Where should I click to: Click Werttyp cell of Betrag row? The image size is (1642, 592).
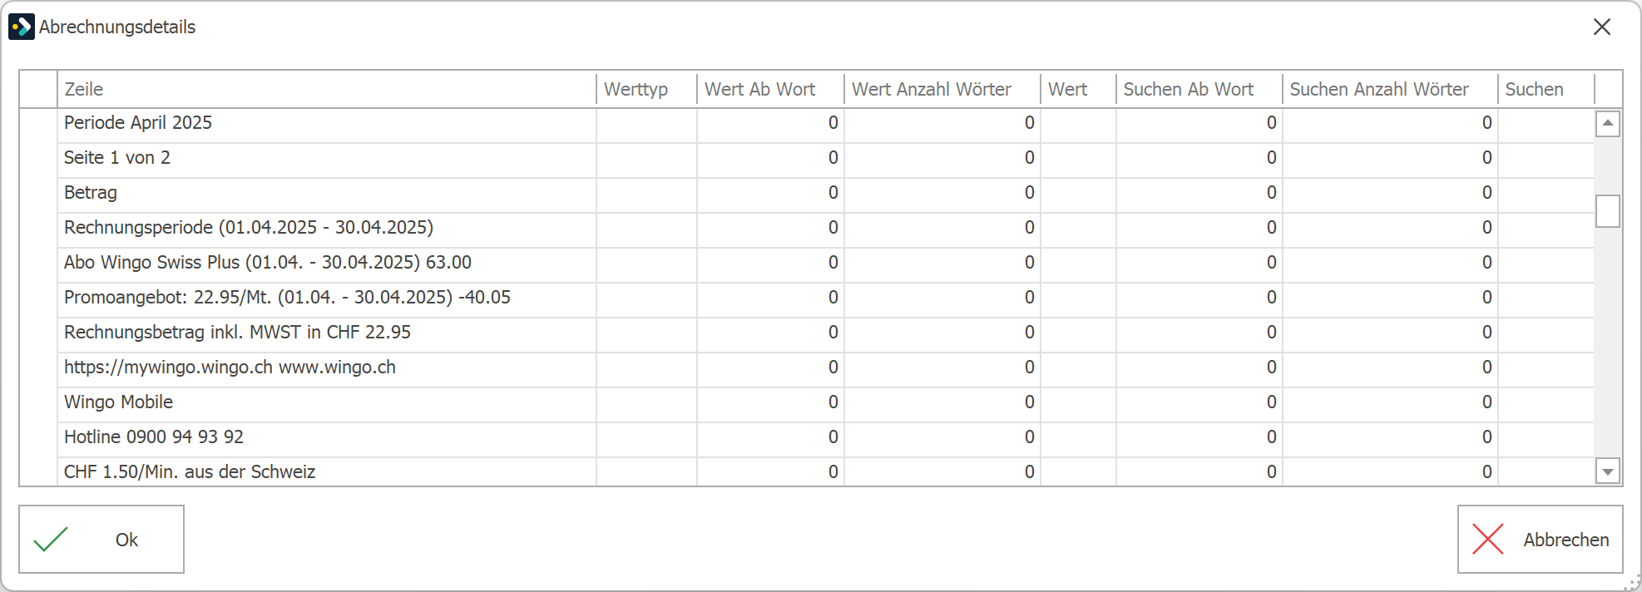646,193
